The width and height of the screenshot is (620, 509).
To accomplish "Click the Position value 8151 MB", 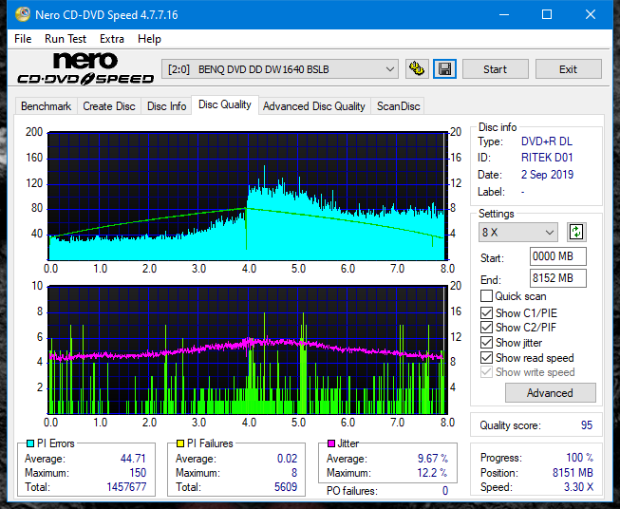I will pos(573,473).
